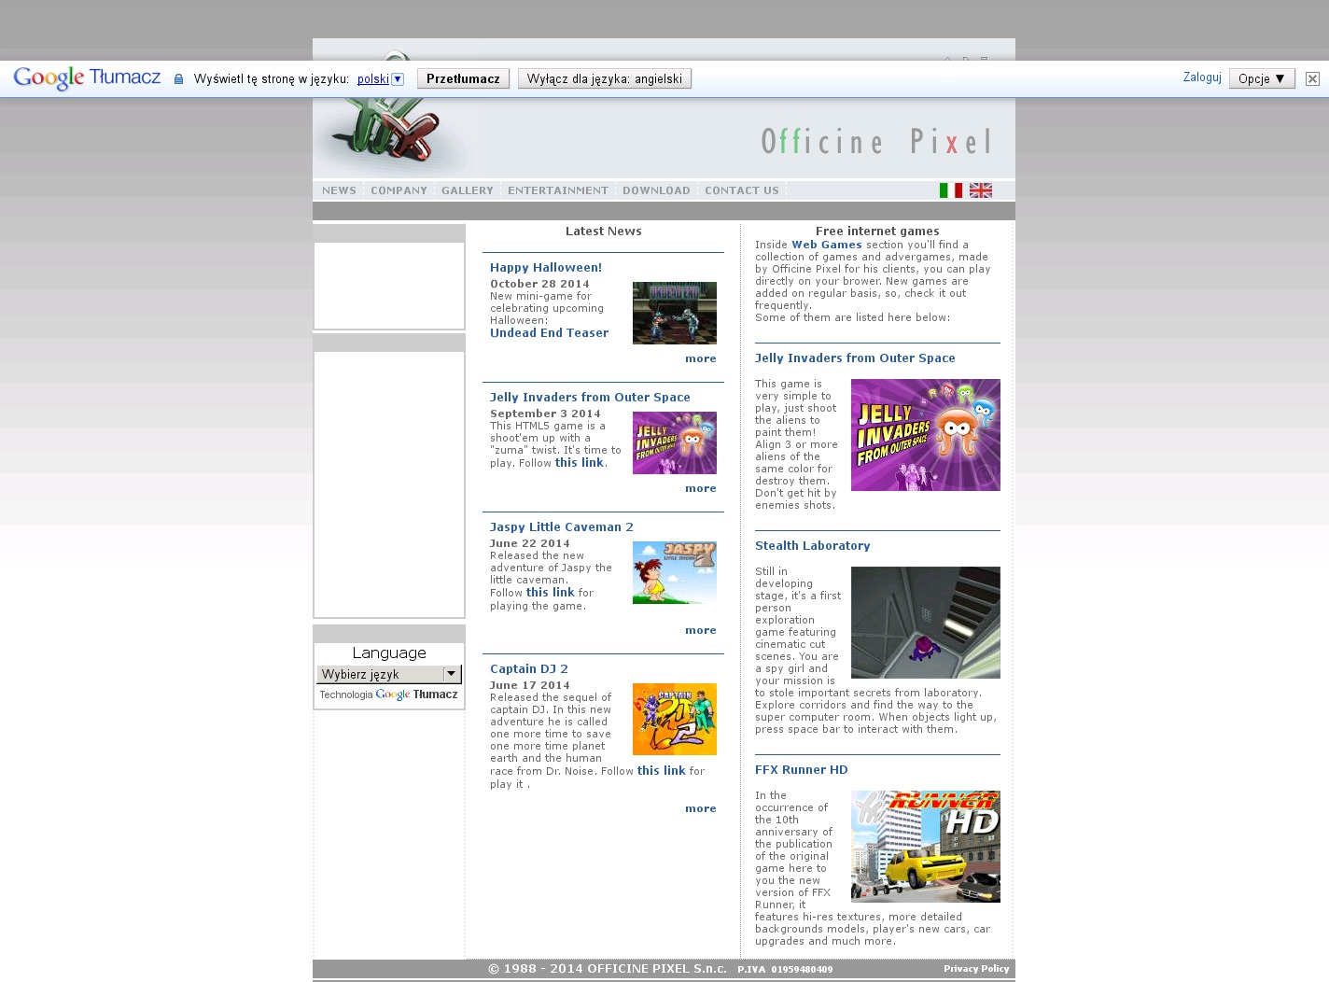Click the Italian flag icon

[x=950, y=190]
